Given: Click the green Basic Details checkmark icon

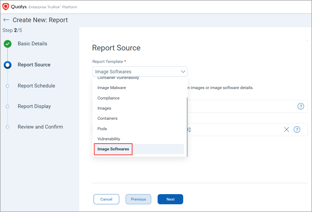Looking at the screenshot, I should [7, 44].
